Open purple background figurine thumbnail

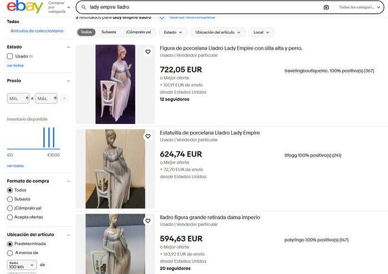(x=115, y=84)
